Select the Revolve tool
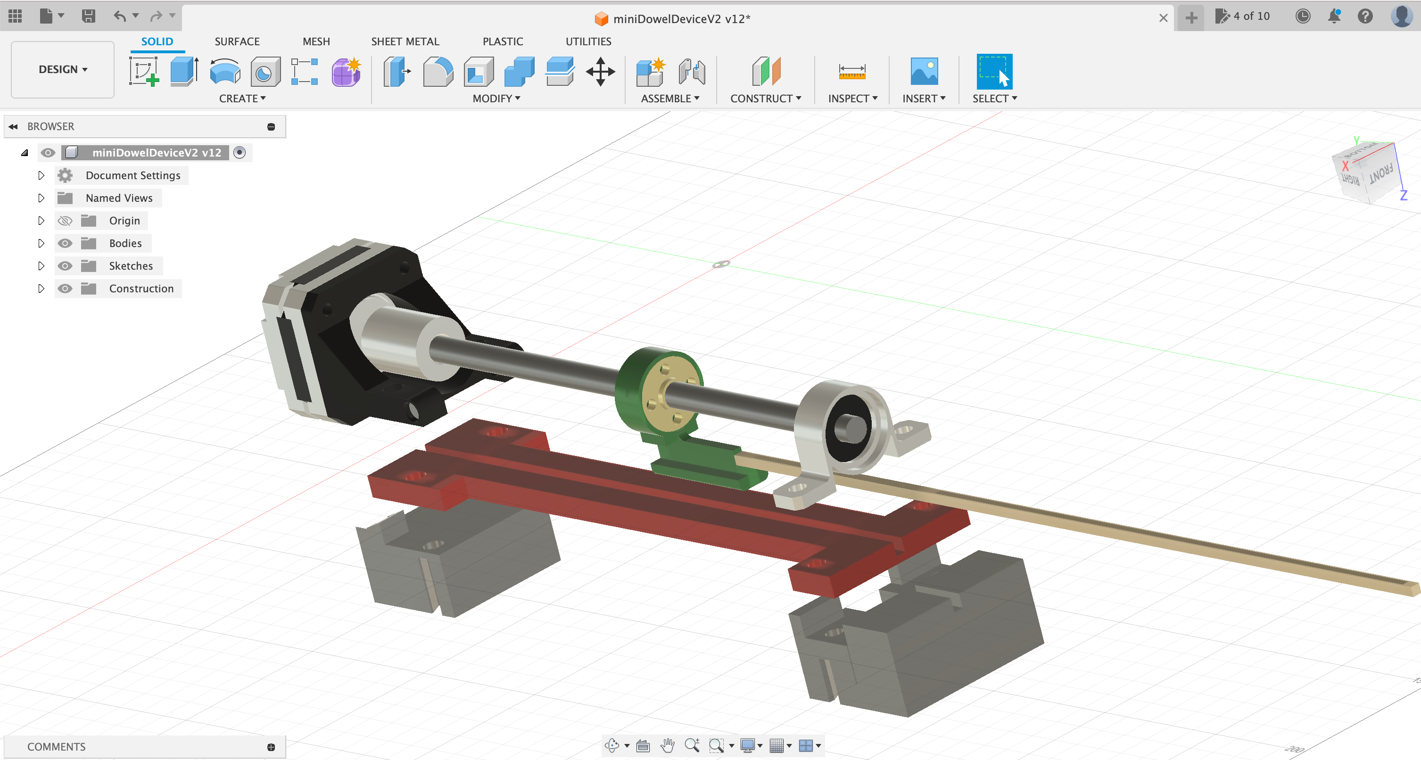This screenshot has width=1421, height=760. coord(225,72)
